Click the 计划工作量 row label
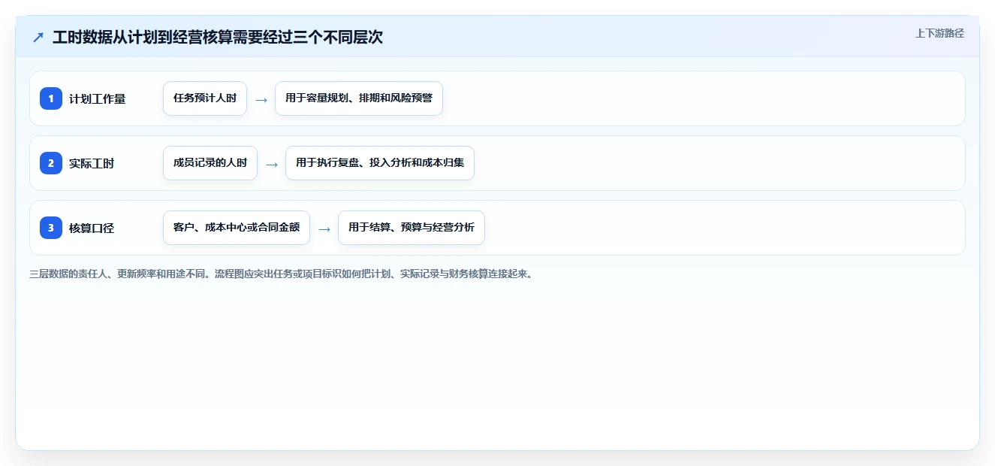The height and width of the screenshot is (466, 995). [x=98, y=99]
